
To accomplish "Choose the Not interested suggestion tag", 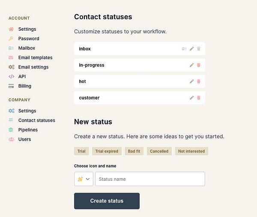I will pos(191,151).
